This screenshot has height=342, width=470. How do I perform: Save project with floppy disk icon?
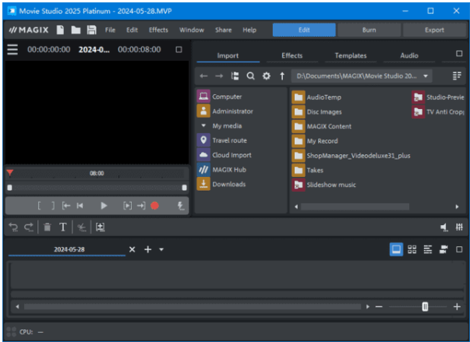point(91,30)
